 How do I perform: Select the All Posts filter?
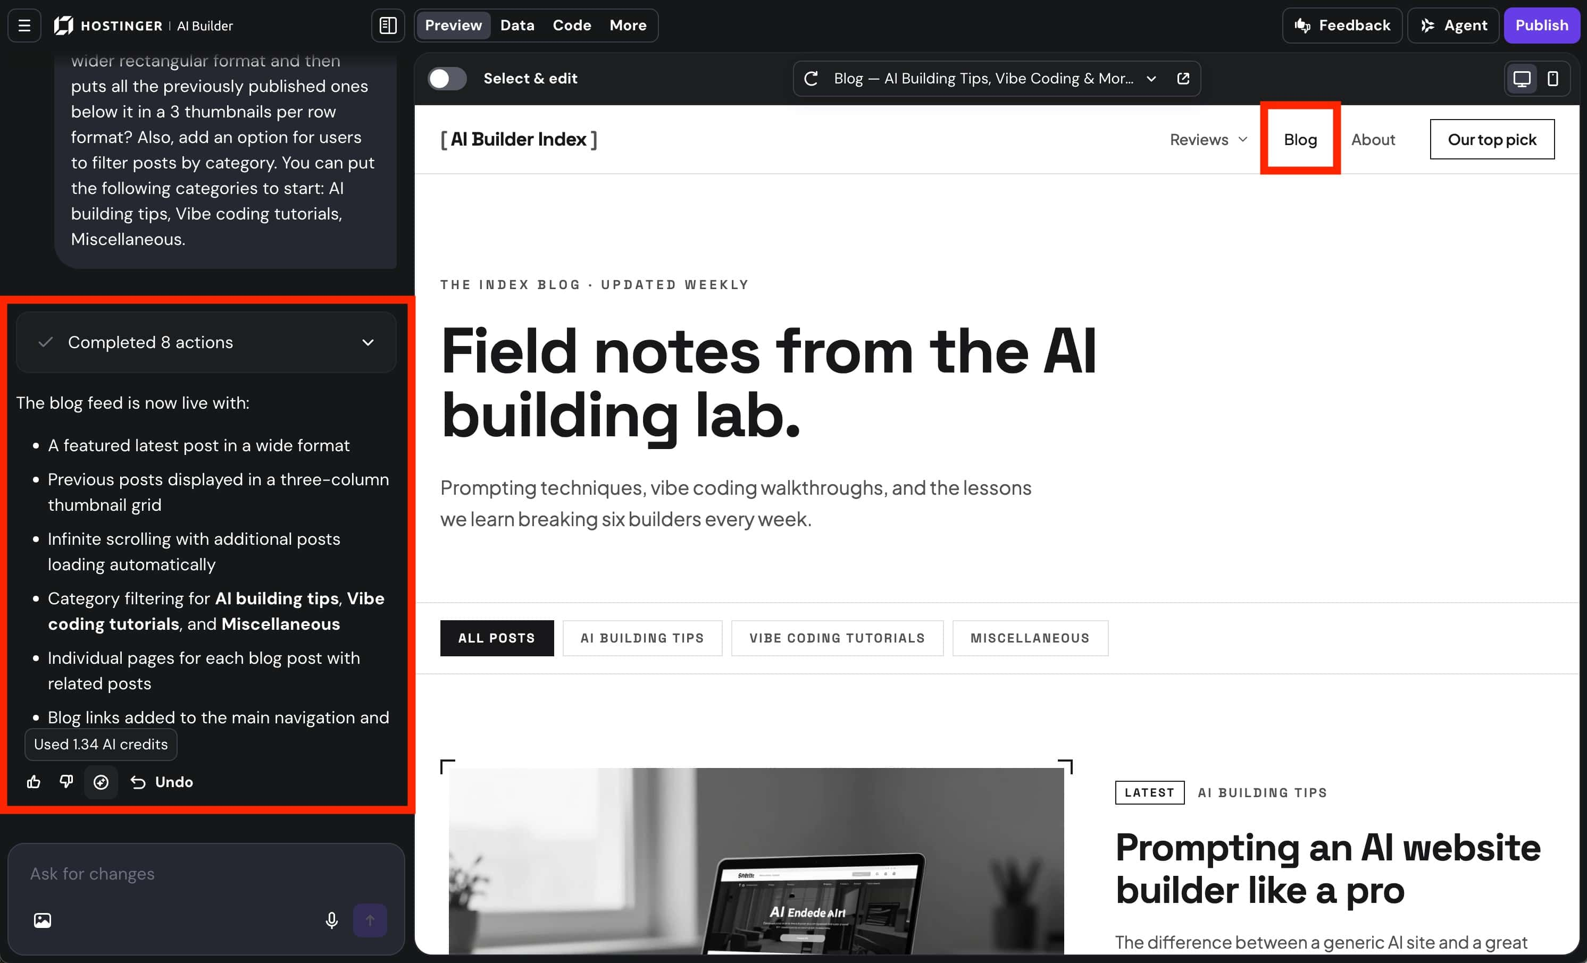pyautogui.click(x=497, y=638)
